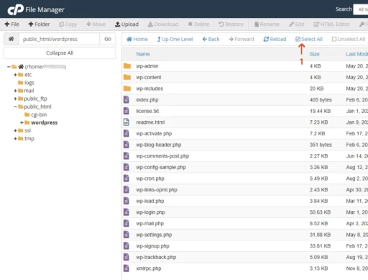Reload the file list
This screenshot has height=280, width=368.
click(x=275, y=39)
